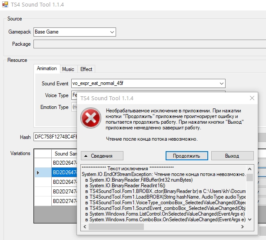The image size is (266, 240).
Task: Click the vertical scrollbar thumb in details
Action: [x=249, y=177]
